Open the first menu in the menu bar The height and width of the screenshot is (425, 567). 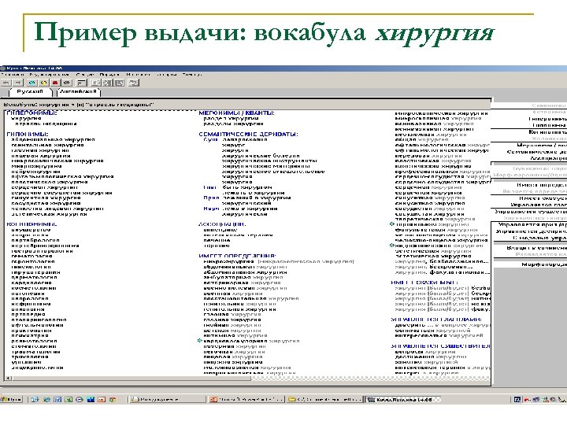pyautogui.click(x=13, y=75)
